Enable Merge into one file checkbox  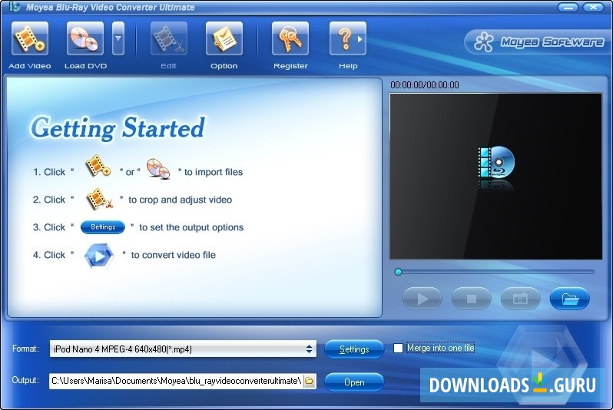click(x=398, y=348)
